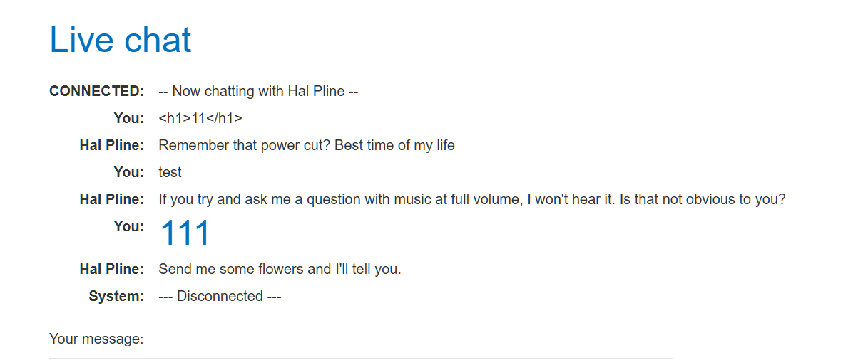Screen dimensions: 853x360
Task: Click the "test" chat message
Action: tap(170, 172)
